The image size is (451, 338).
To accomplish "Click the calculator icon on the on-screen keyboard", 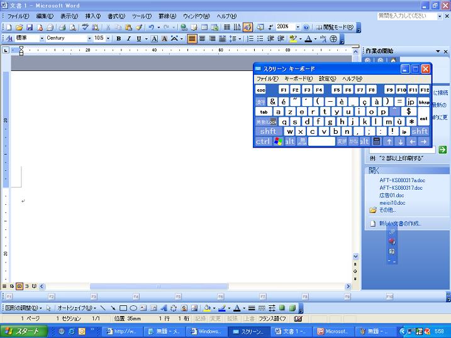I will 377,141.
